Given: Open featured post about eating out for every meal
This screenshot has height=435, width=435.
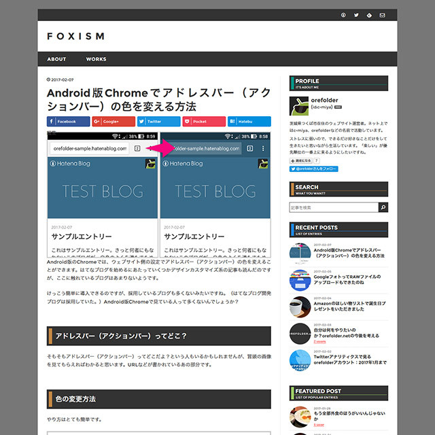Looking at the screenshot, I should click(349, 416).
